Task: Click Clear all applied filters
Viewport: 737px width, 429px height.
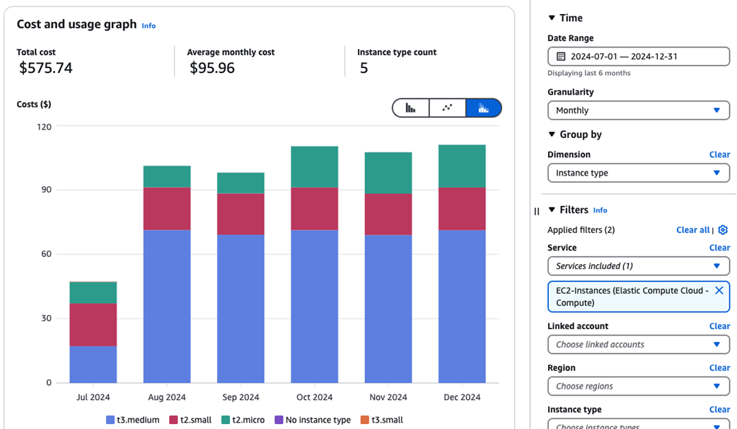Action: pyautogui.click(x=692, y=230)
